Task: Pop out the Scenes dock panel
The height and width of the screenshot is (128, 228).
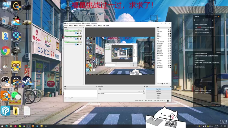Action: point(97,87)
